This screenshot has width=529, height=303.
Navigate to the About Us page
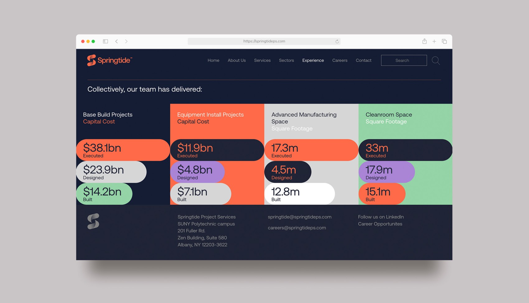pos(236,61)
